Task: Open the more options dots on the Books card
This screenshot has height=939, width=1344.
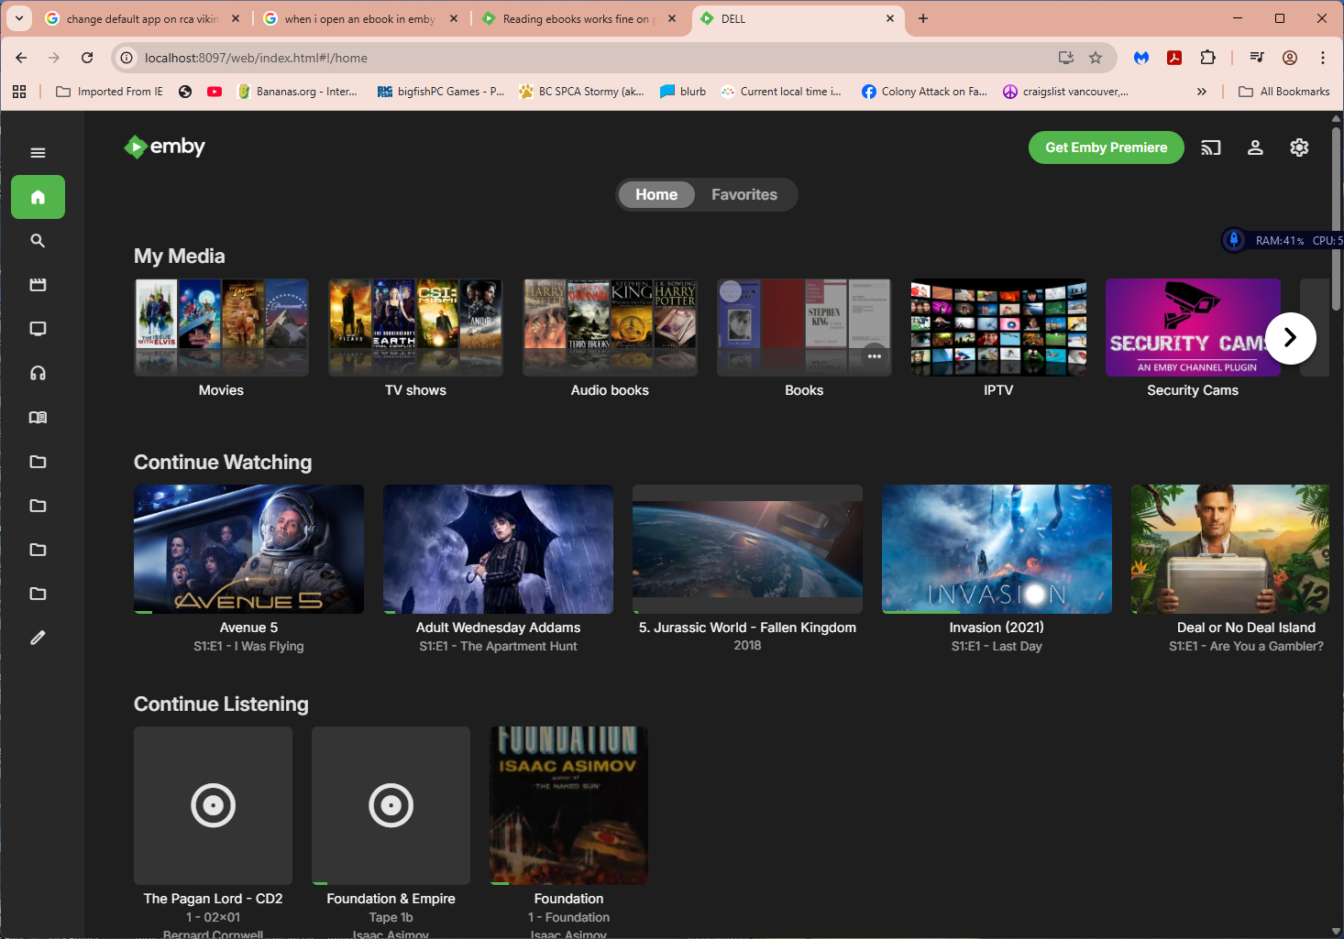Action: point(875,356)
